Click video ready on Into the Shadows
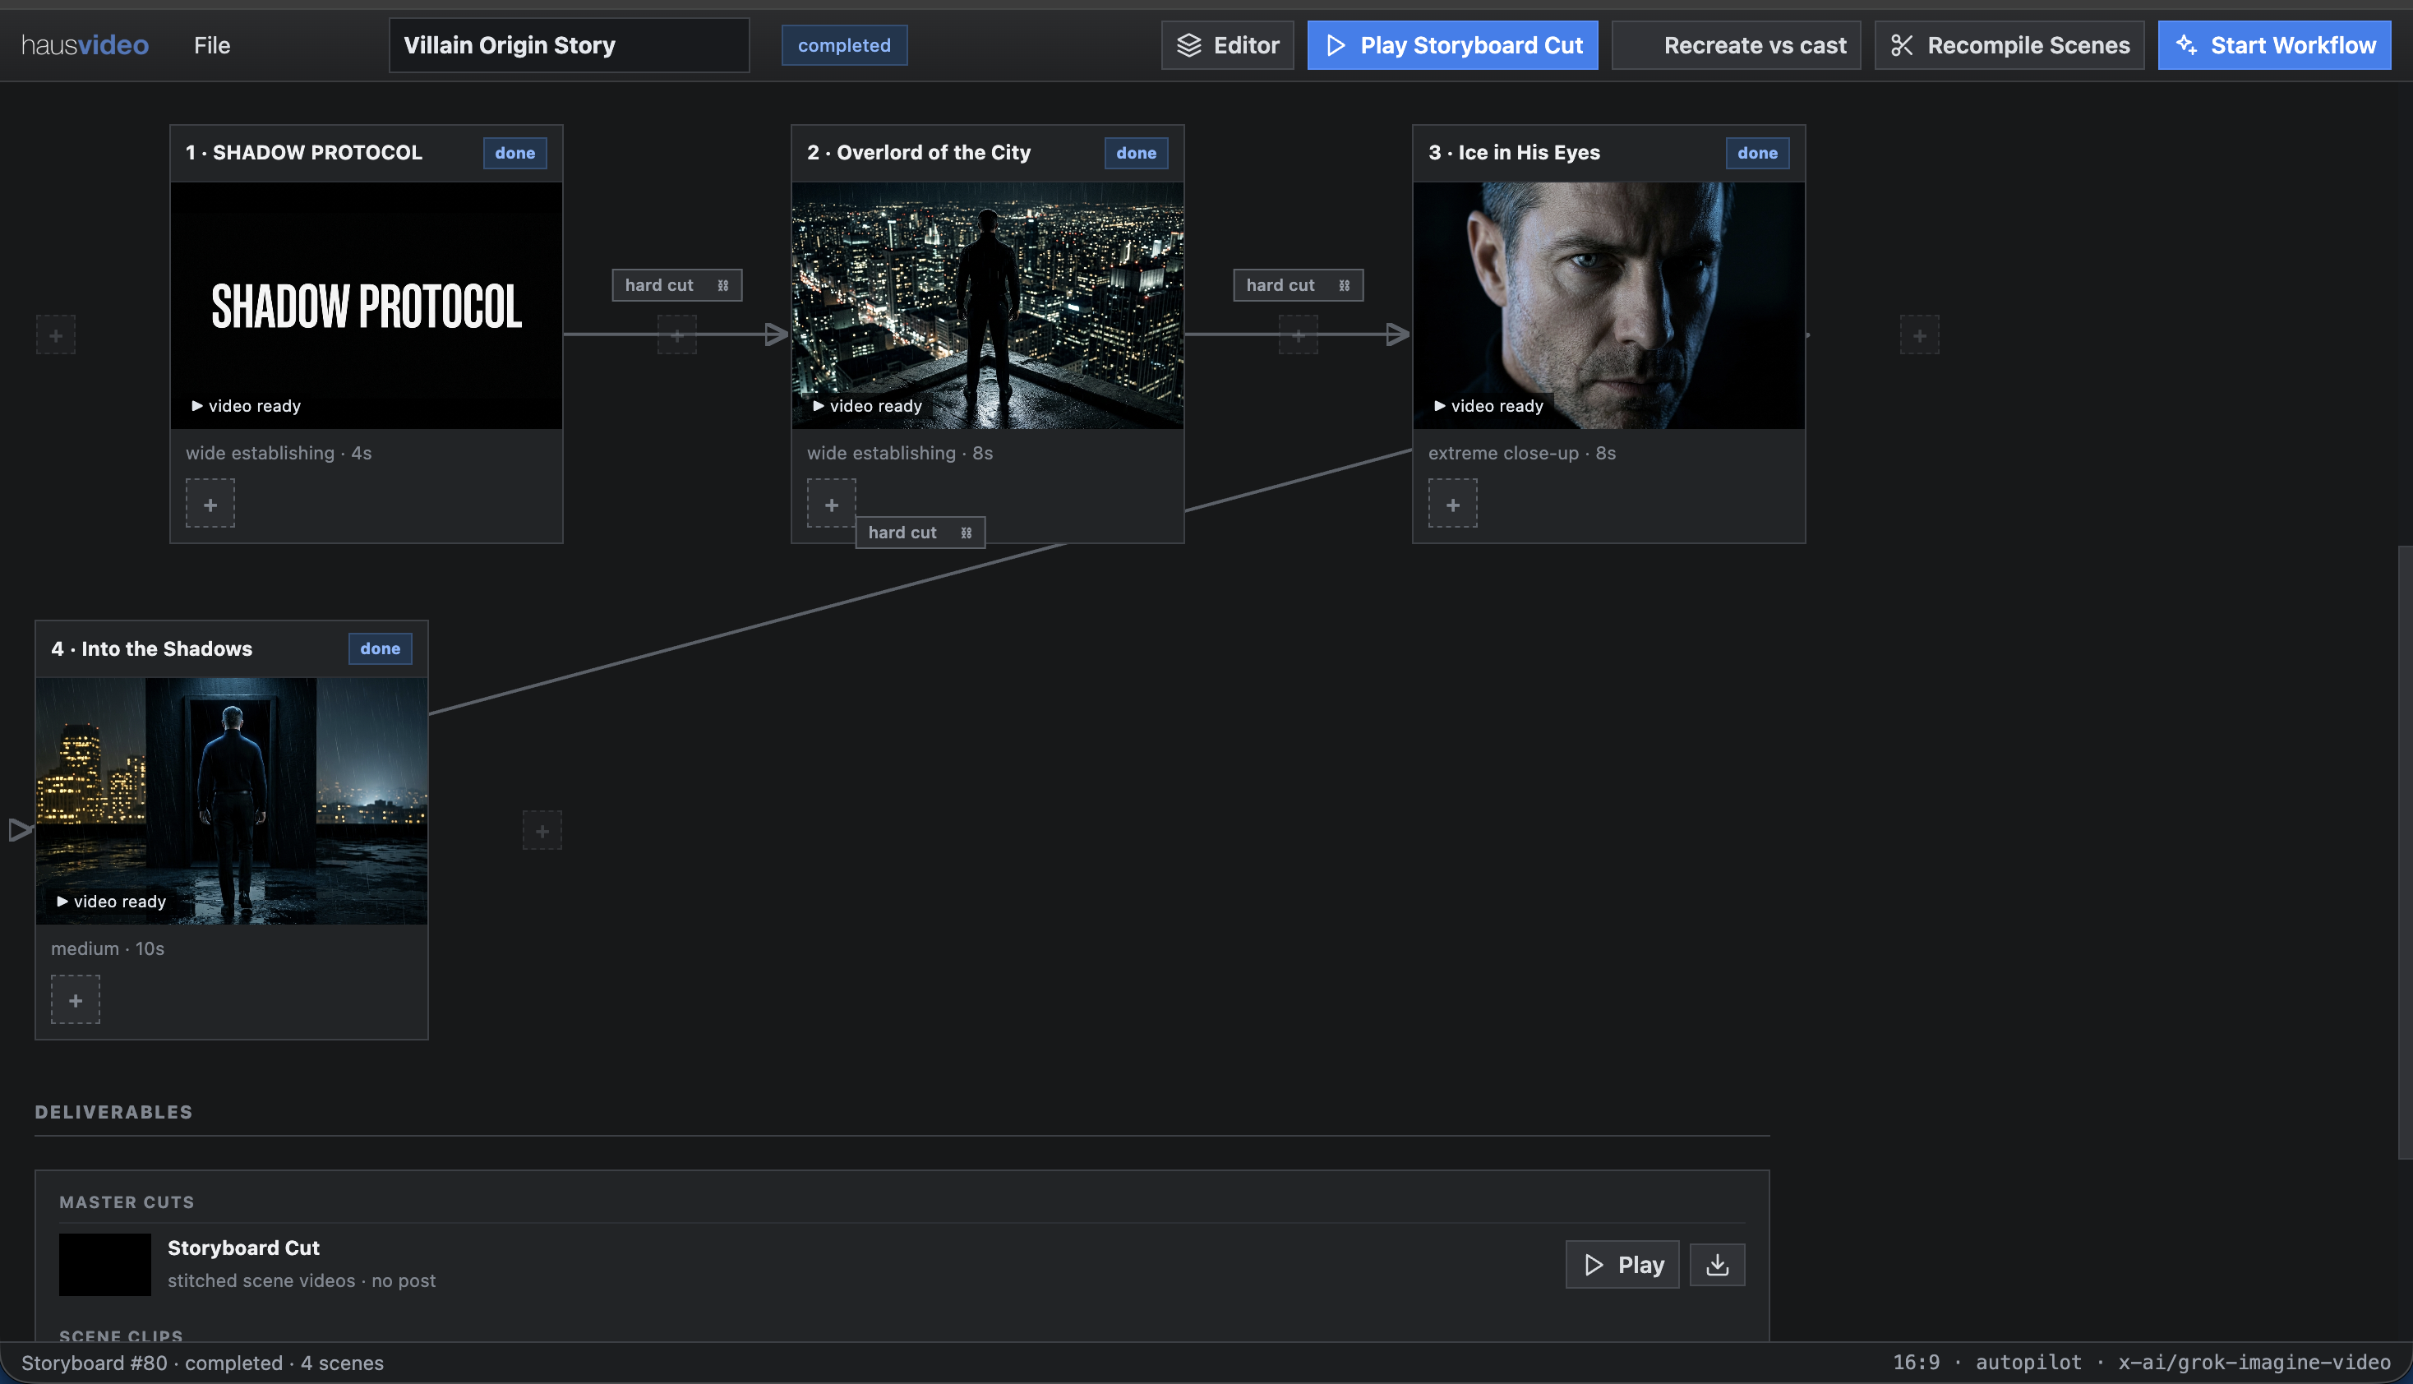The width and height of the screenshot is (2413, 1384). pyautogui.click(x=111, y=901)
